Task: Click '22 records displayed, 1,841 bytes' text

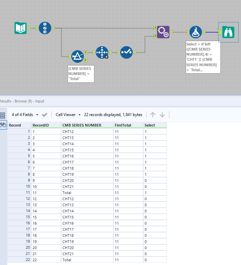Action: point(113,115)
